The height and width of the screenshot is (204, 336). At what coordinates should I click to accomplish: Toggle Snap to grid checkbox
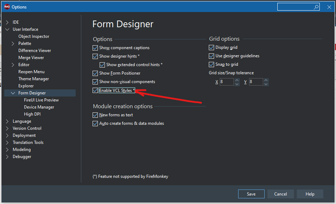tap(211, 64)
